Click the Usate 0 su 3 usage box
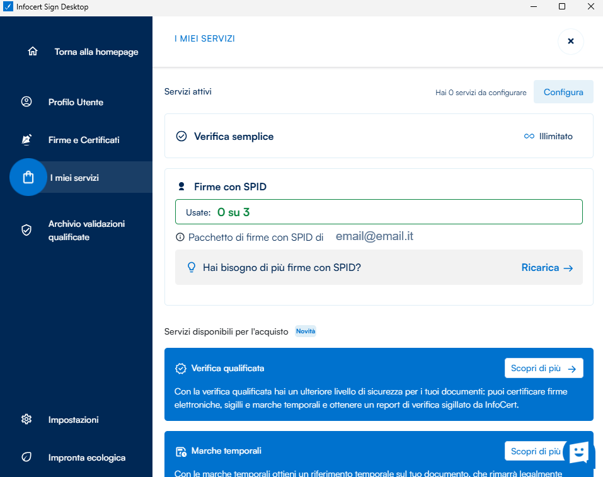Image resolution: width=603 pixels, height=477 pixels. 379,212
